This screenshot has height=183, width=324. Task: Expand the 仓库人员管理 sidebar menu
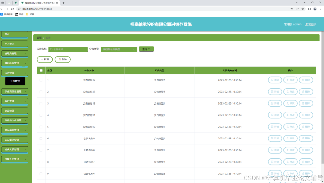click(15, 159)
